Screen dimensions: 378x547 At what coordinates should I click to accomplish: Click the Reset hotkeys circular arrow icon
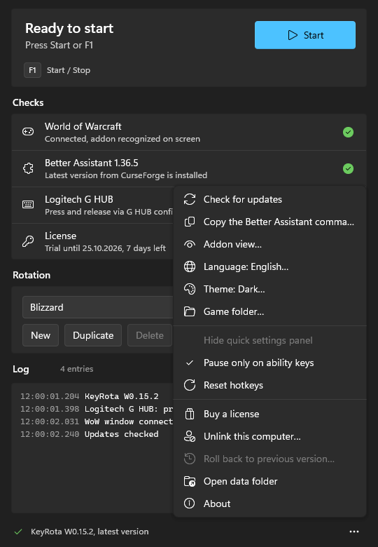(x=189, y=385)
